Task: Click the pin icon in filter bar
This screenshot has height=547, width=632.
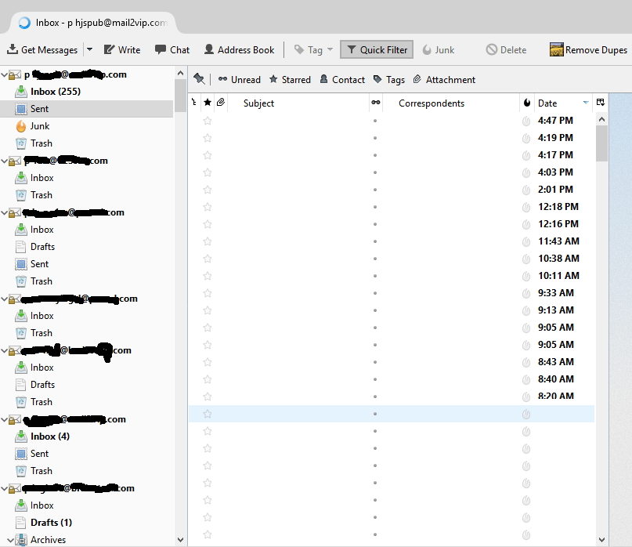Action: coord(199,79)
